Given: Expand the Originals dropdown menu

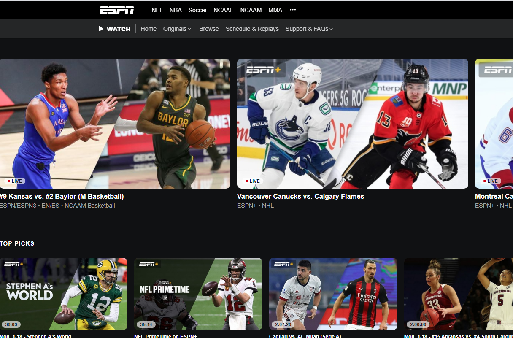Looking at the screenshot, I should coord(177,29).
